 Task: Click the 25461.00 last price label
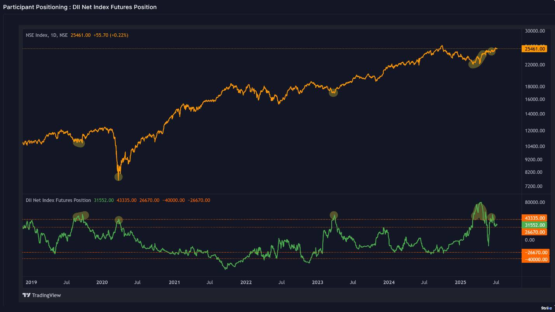click(534, 48)
